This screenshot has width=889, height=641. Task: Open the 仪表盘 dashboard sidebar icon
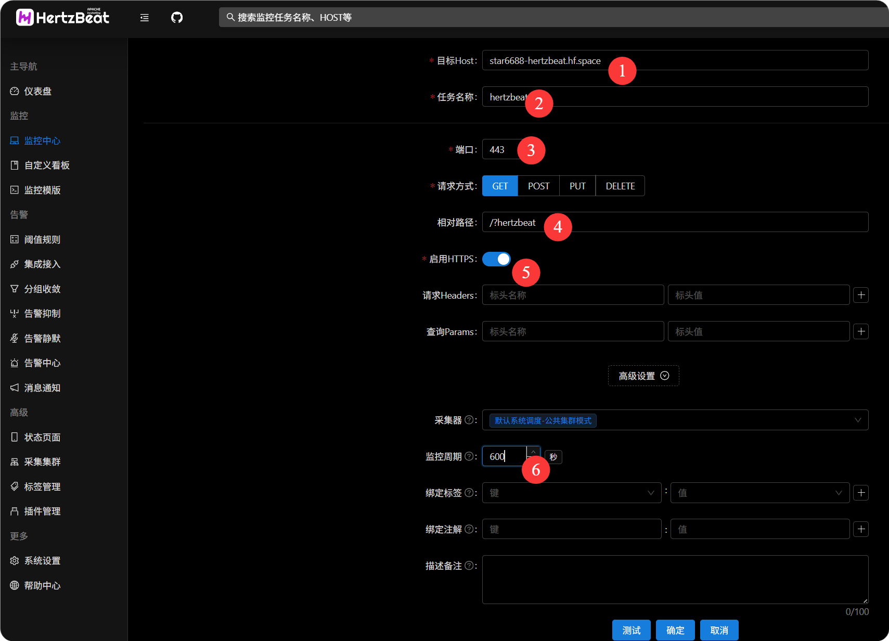click(x=14, y=91)
